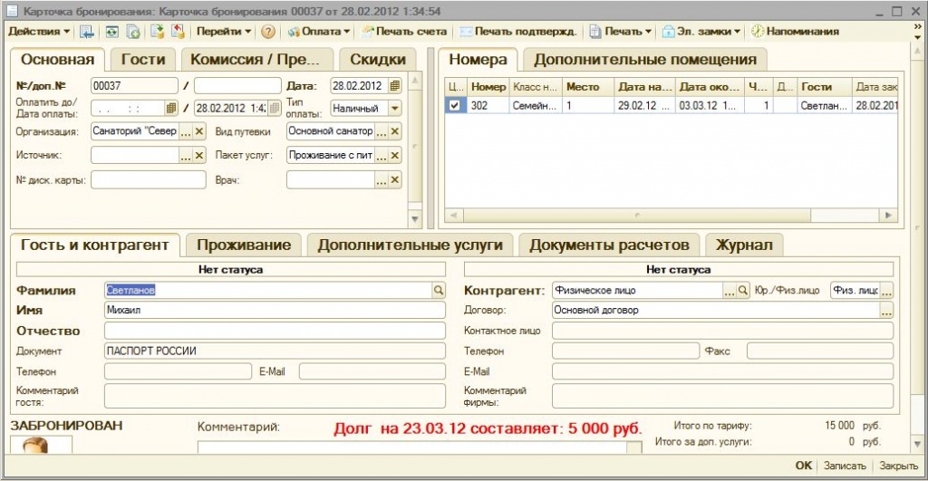This screenshot has width=928, height=481.
Task: Open the Печать print dropdown
Action: [x=620, y=32]
